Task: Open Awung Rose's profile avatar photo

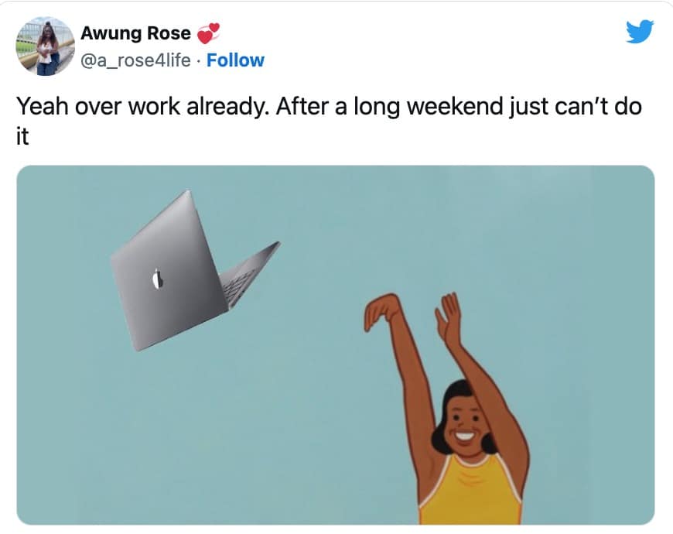Action: (x=45, y=46)
